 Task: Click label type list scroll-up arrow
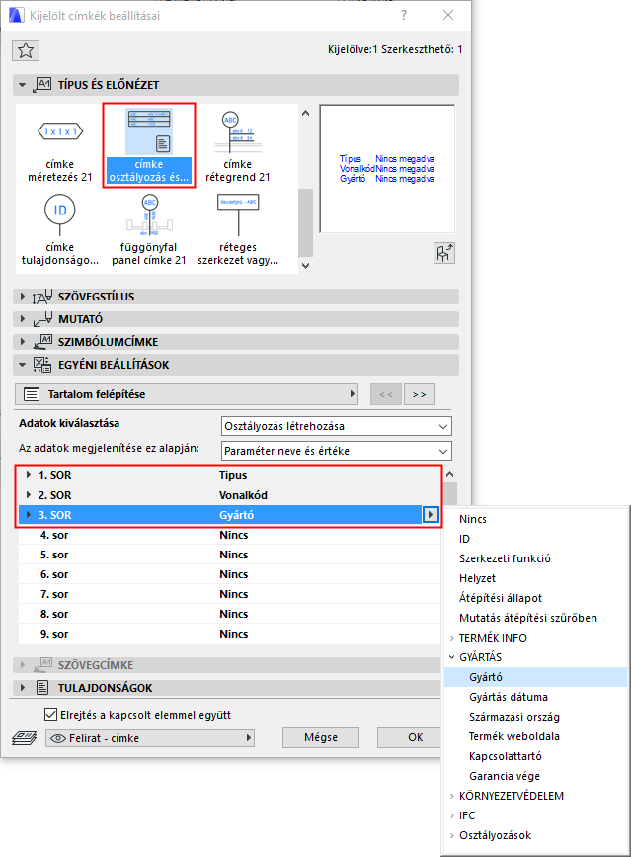[306, 113]
